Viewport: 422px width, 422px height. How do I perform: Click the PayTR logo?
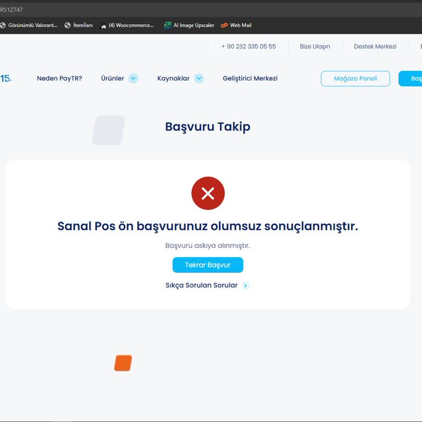tap(5, 79)
